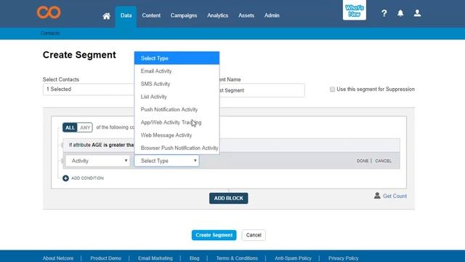
Task: Open Product Demo footer link
Action: point(105,258)
